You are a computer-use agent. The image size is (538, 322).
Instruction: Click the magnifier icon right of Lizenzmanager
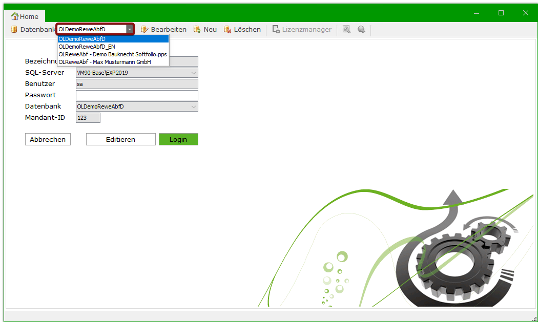tap(346, 30)
